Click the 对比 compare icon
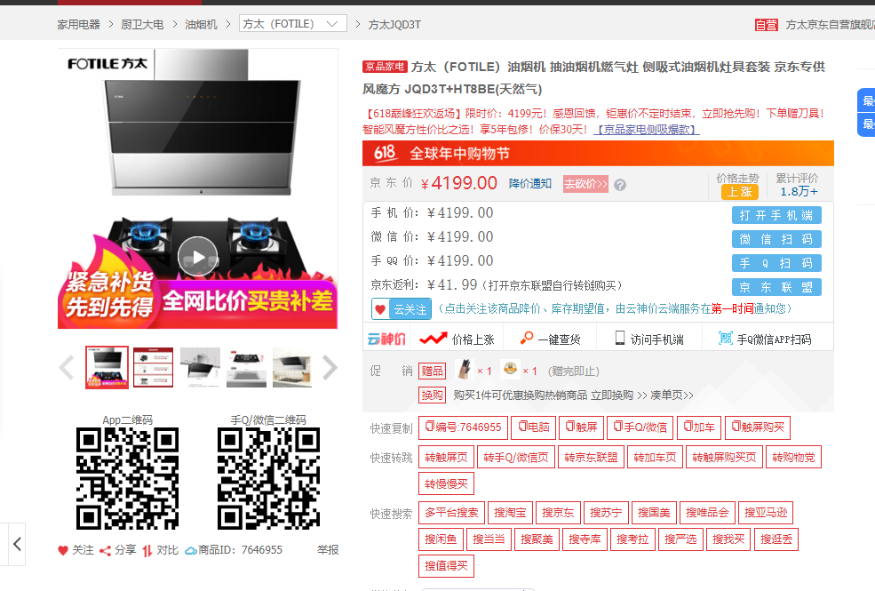This screenshot has height=591, width=875. coord(147,550)
